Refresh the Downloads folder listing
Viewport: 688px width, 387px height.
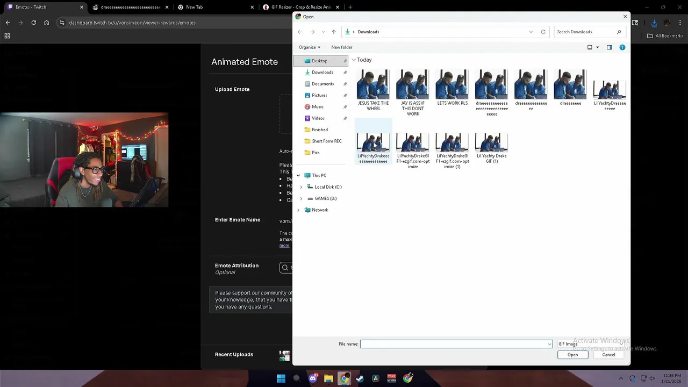click(x=543, y=32)
